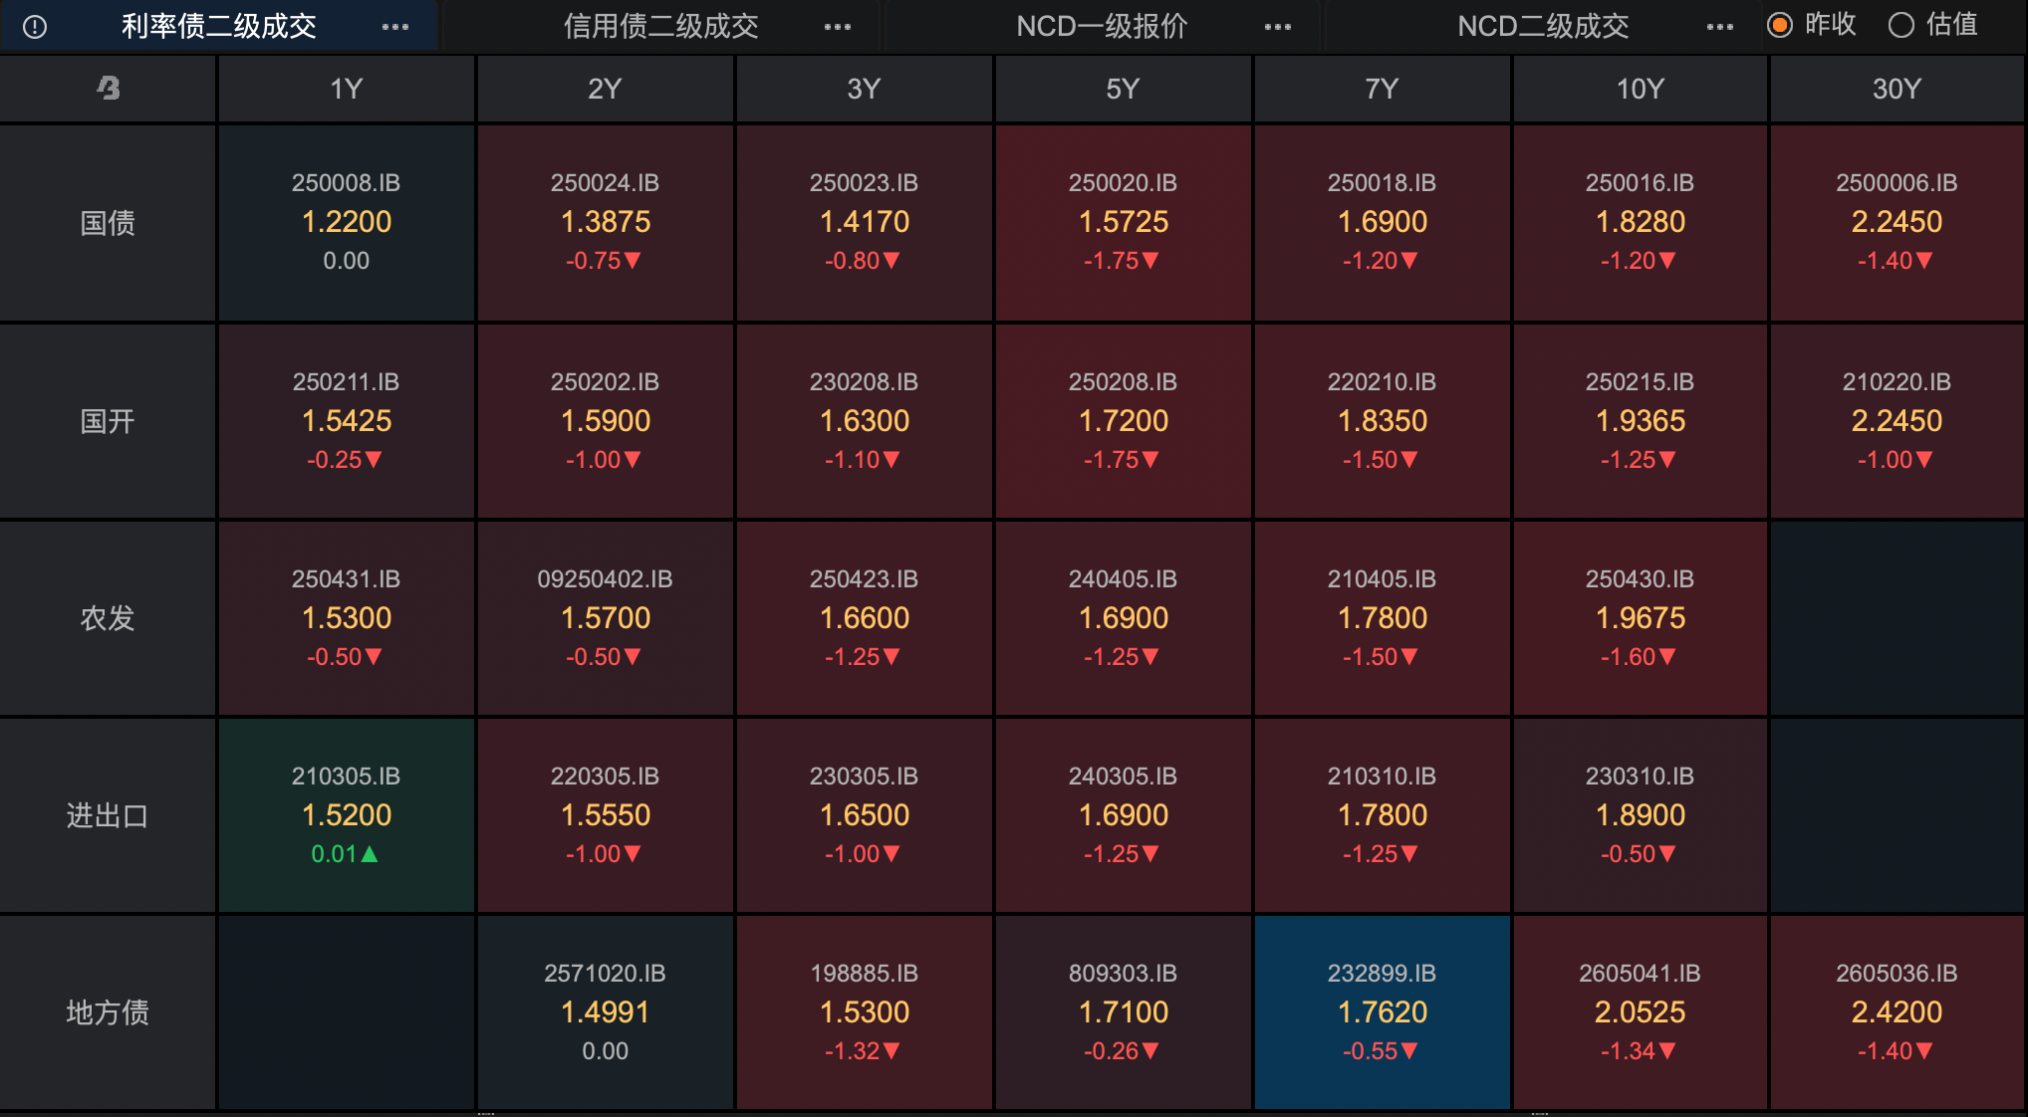Select the 估值 radio button

pos(1901,25)
